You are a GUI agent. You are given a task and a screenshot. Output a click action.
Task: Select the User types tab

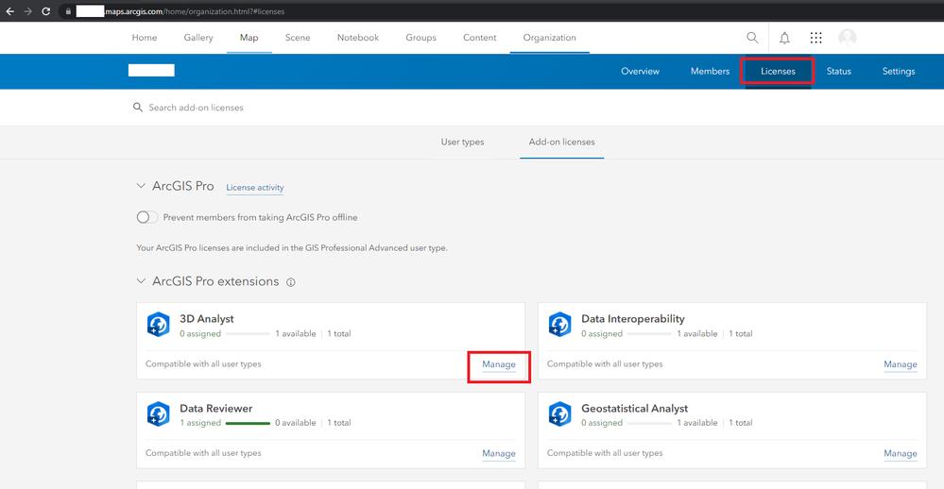click(x=462, y=142)
